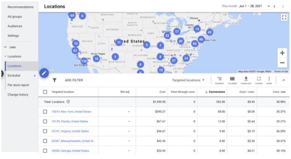Go to next date range

click(x=283, y=6)
